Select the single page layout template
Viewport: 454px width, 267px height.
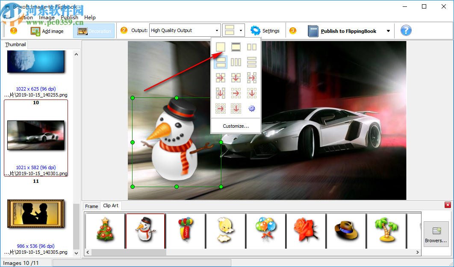pos(220,47)
